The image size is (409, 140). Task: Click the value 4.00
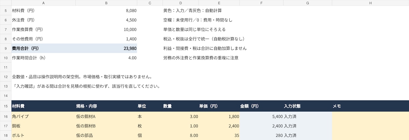click(132, 57)
